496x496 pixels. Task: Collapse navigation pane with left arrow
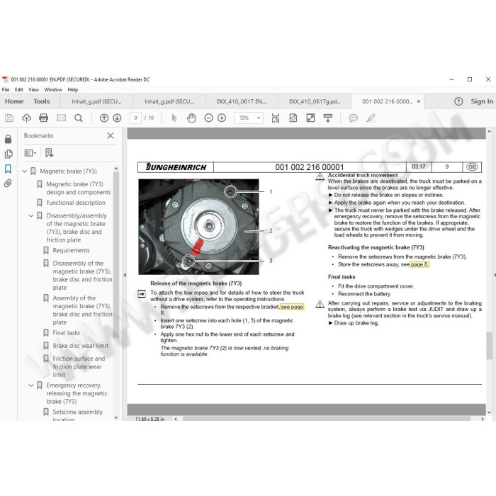tap(125, 275)
